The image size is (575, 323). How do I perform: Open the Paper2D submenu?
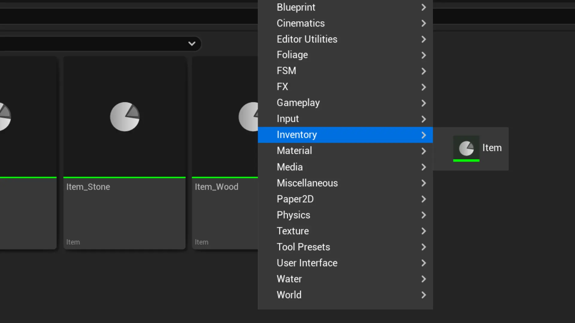click(345, 199)
